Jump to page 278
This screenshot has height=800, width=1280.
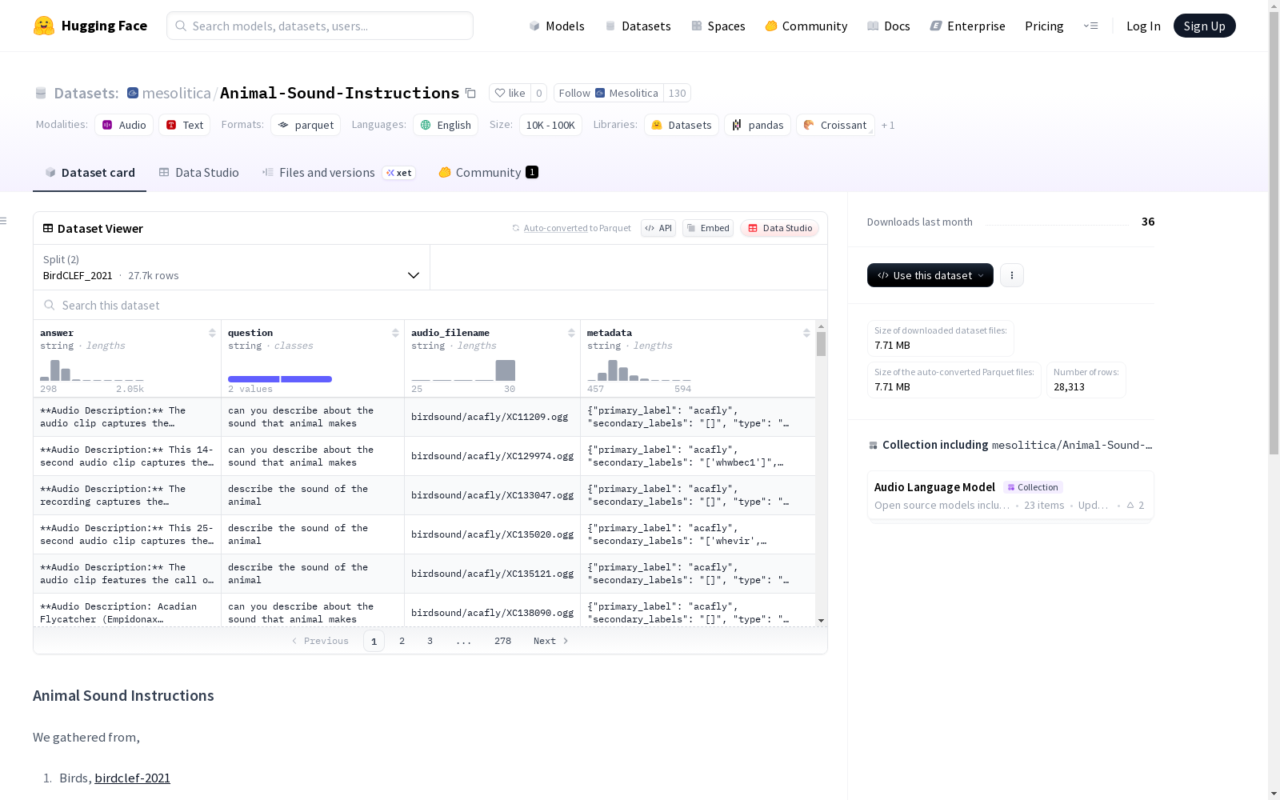pyautogui.click(x=502, y=641)
